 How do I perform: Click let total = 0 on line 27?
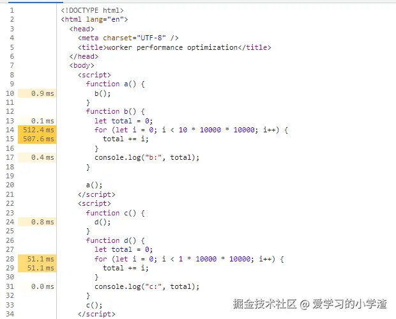click(x=124, y=249)
